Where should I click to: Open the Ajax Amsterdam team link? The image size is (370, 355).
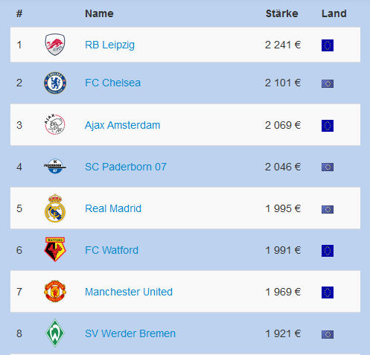coord(122,125)
